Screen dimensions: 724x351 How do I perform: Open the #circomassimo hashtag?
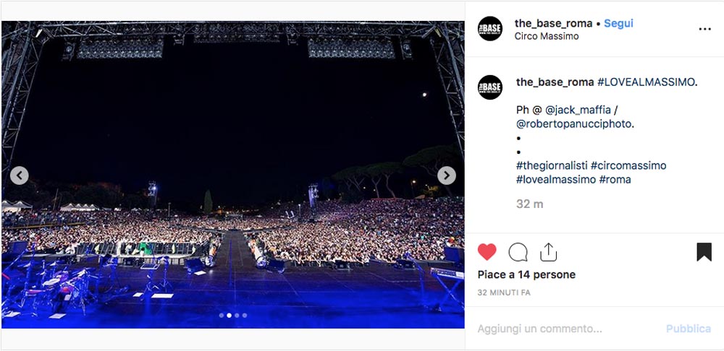coord(628,165)
